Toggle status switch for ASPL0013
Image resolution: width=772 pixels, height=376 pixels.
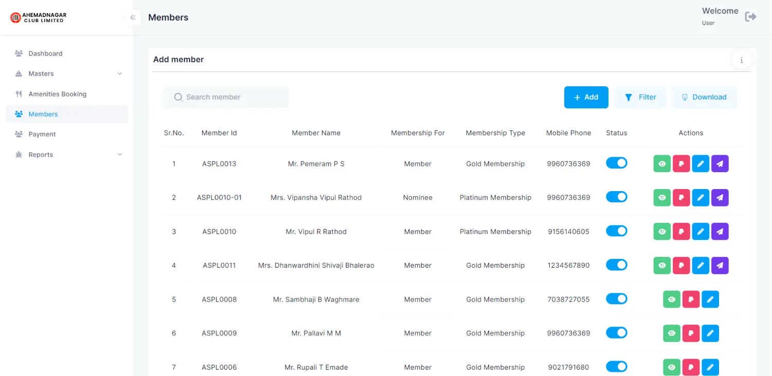pos(617,163)
